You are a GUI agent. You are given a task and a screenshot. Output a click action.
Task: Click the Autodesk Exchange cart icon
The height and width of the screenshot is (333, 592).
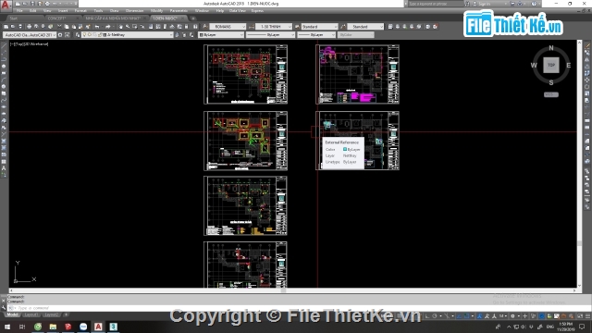pos(512,4)
